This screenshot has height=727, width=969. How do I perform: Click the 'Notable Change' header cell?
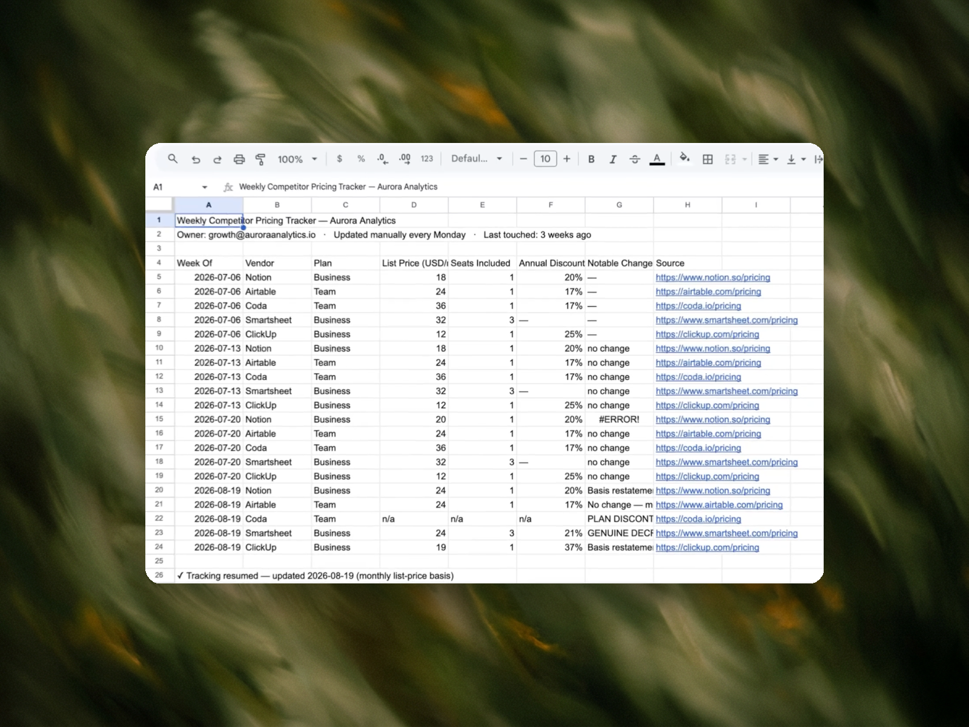pyautogui.click(x=619, y=263)
